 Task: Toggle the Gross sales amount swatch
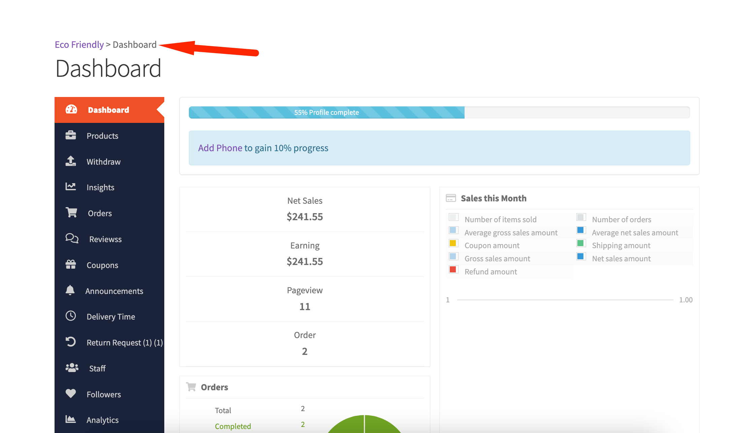[x=453, y=256]
